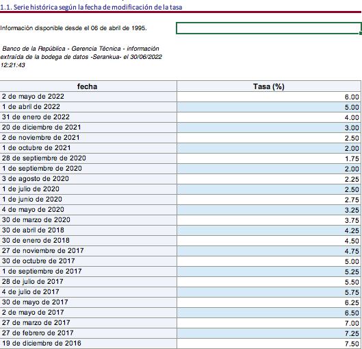
Task: Click the 3.75 rate value
Action: pyautogui.click(x=352, y=221)
